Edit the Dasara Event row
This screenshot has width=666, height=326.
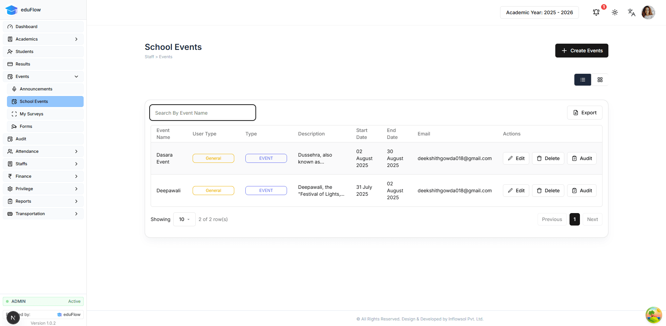pos(516,158)
